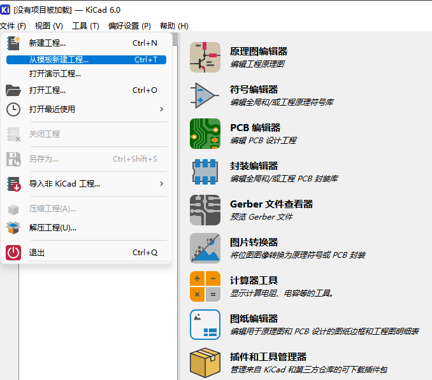Click the Ctrl+N shortcut label
Screen dimensions: 432x380
tap(145, 43)
